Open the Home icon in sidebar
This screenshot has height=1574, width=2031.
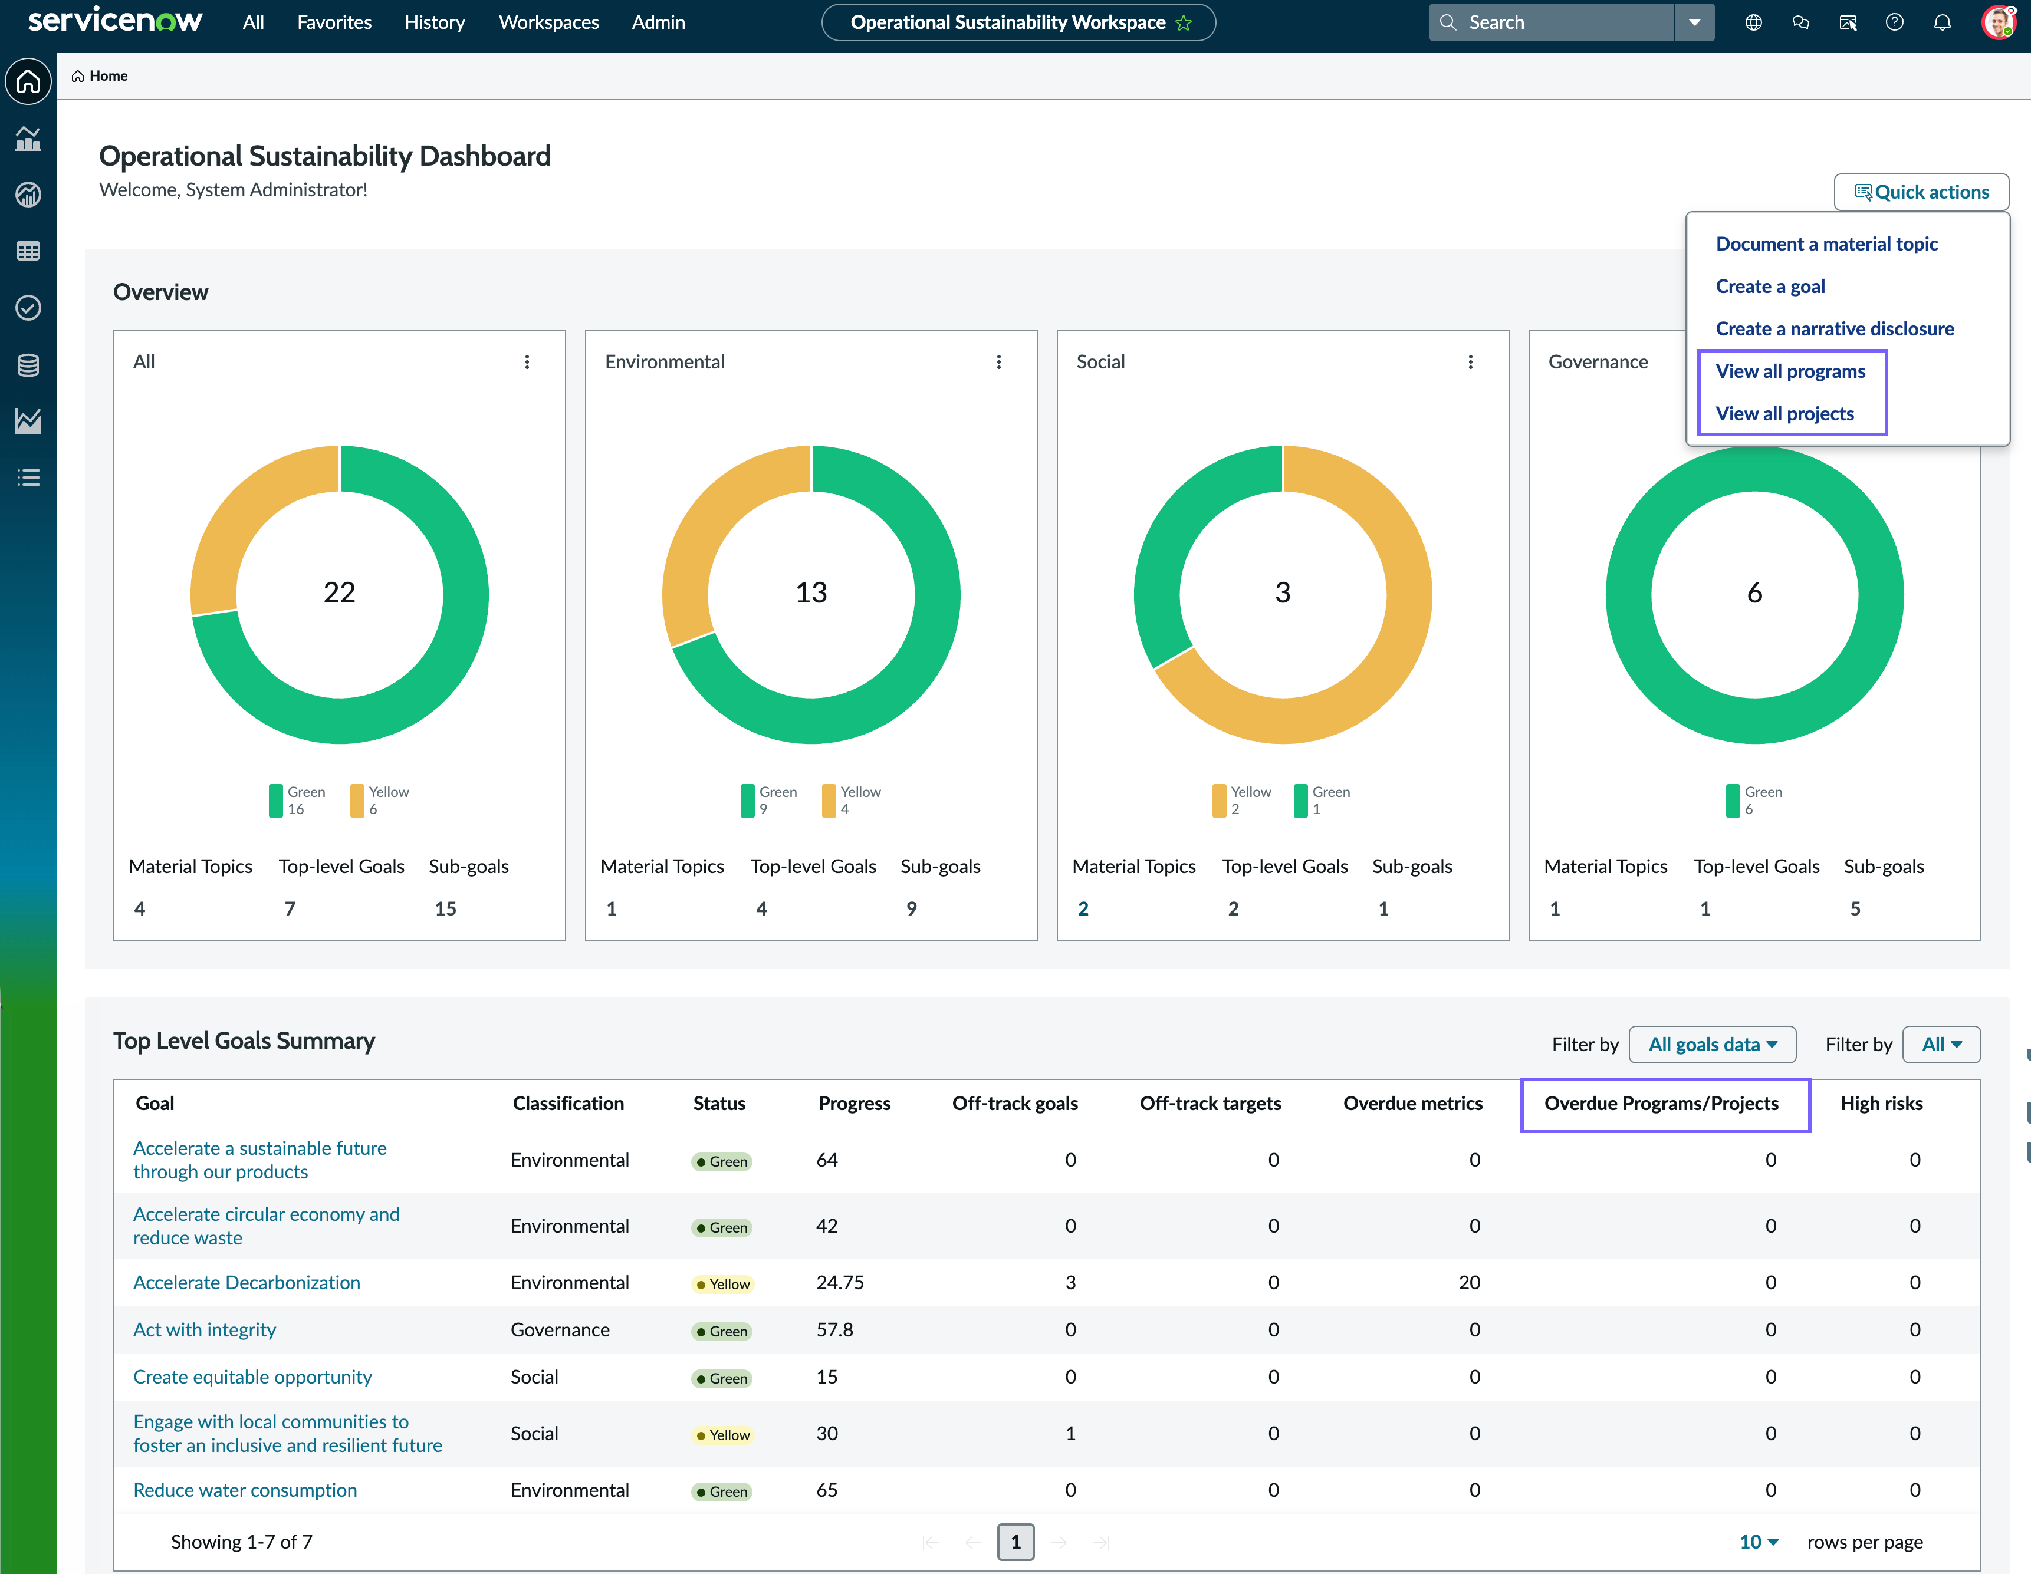(x=28, y=82)
